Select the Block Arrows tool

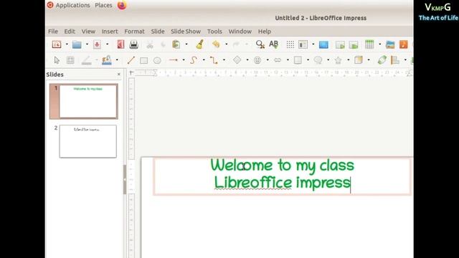tap(278, 60)
